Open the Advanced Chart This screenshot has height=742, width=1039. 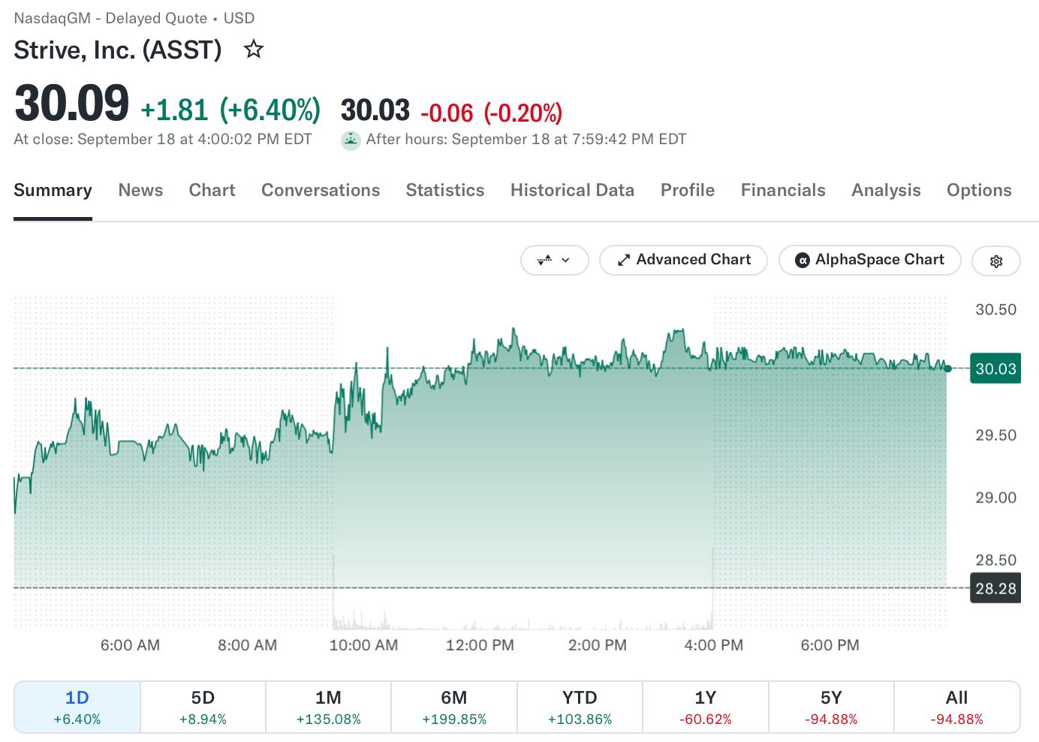[x=684, y=260]
